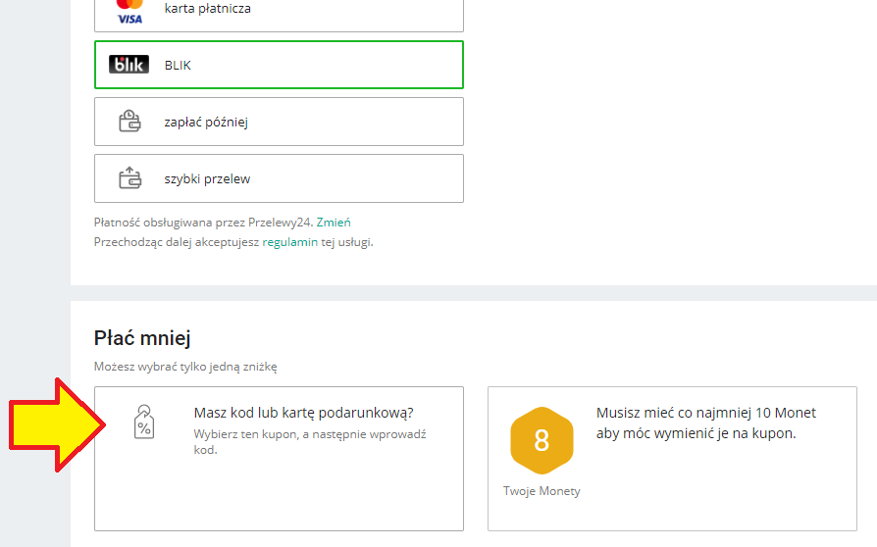This screenshot has width=877, height=547.
Task: Click the Visa/Mastercard card logo
Action: click(x=129, y=10)
